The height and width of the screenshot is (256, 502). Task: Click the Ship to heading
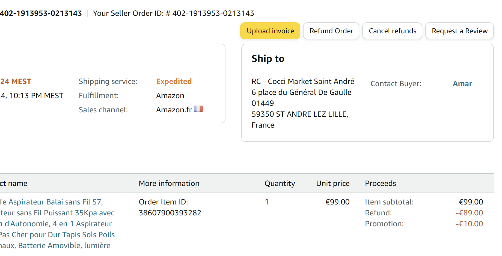click(x=268, y=59)
